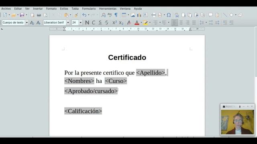Run the spelling check icon
Screen dimensions: 257x144
(110, 15)
